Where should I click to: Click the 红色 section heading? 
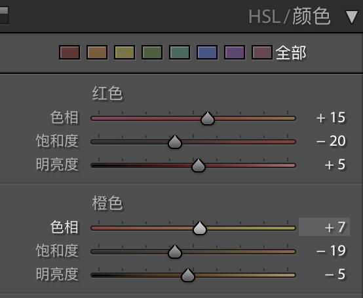click(x=107, y=93)
